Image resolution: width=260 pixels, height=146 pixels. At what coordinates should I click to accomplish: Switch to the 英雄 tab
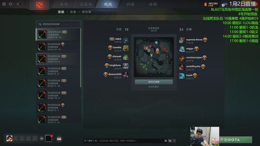tap(64, 4)
